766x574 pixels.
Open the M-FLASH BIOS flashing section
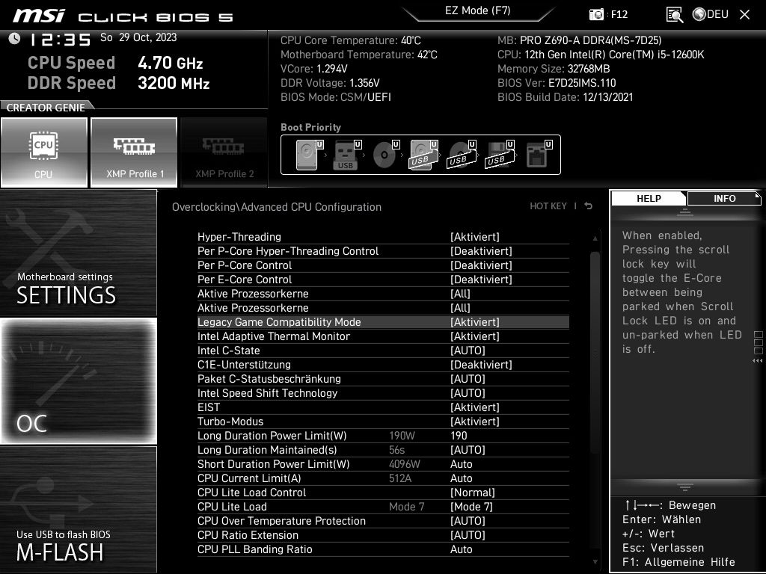coord(78,510)
